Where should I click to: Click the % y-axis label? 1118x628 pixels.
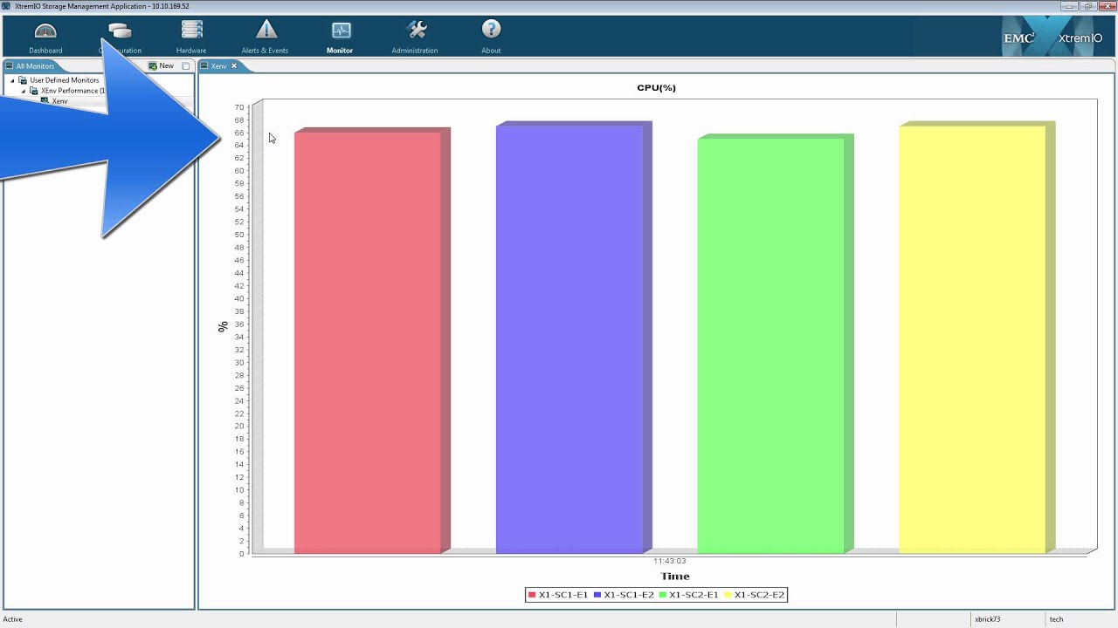click(x=223, y=326)
